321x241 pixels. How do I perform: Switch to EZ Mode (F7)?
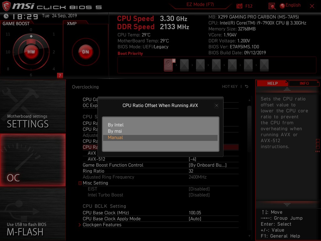[x=200, y=4]
